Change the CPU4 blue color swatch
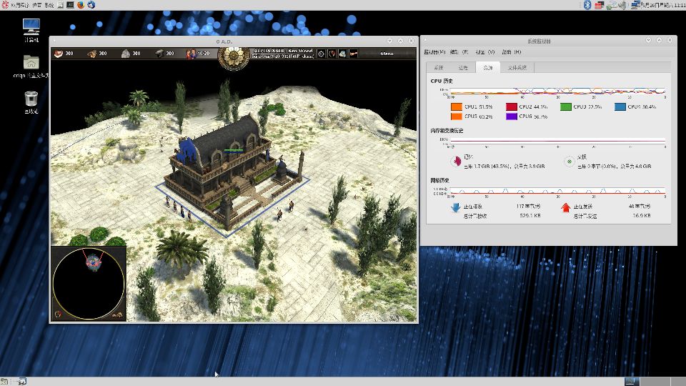 [620, 107]
